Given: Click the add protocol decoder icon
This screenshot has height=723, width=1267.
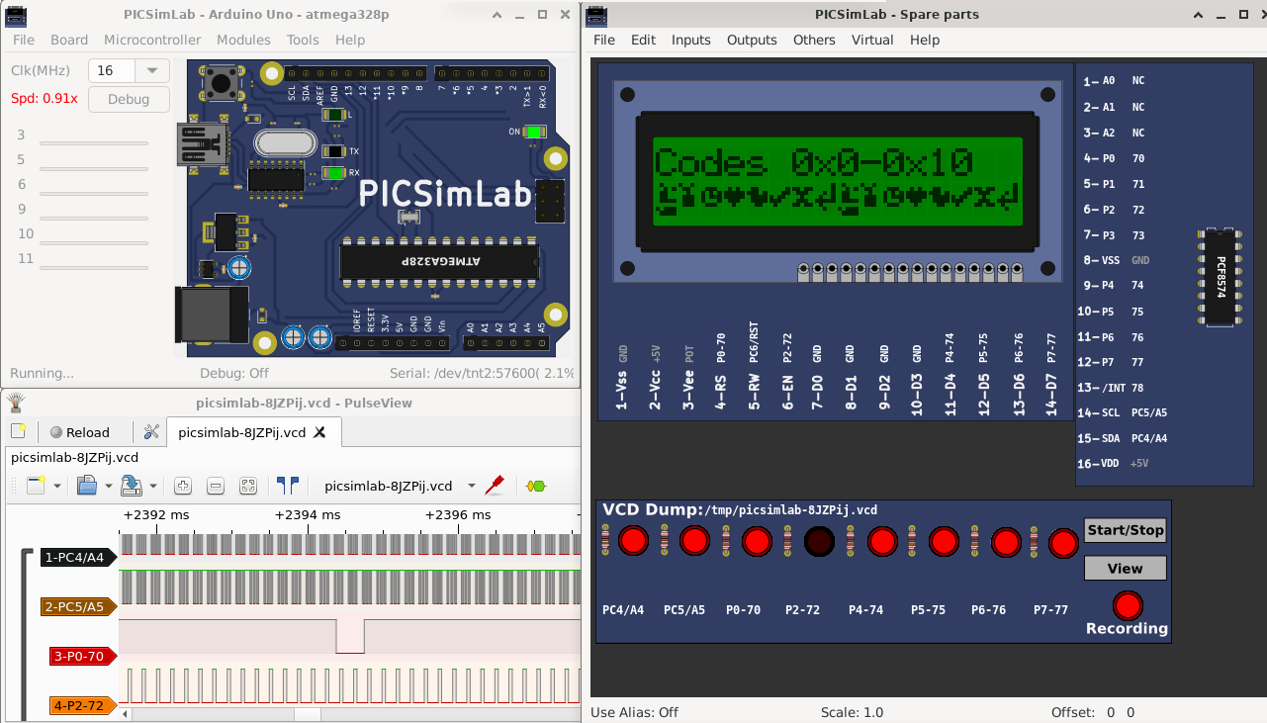Looking at the screenshot, I should (535, 486).
